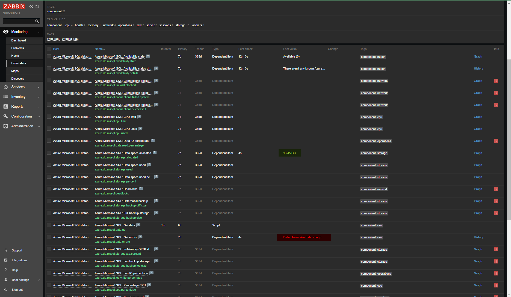511x297 pixels.
Task: Toggle the select-all checkbox in table header
Action: click(49, 49)
